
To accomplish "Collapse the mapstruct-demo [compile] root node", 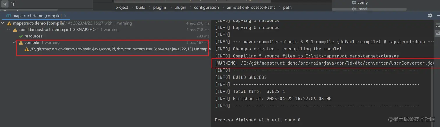I will [3, 23].
